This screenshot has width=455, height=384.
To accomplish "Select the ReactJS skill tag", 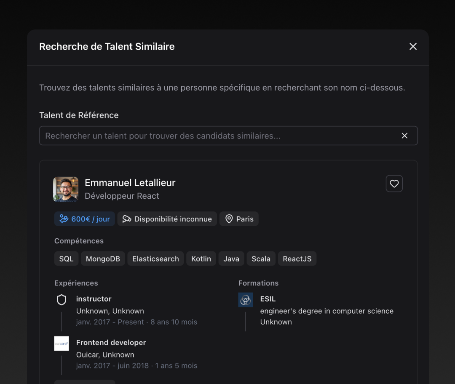I will (297, 259).
